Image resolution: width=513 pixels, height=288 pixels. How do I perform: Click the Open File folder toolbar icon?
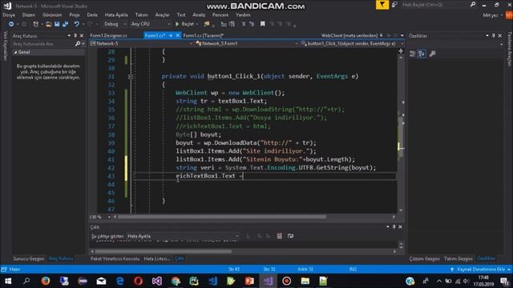point(48,24)
